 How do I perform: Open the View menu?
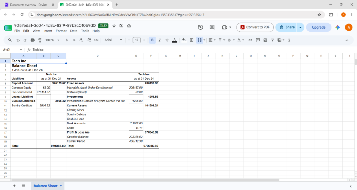click(36, 31)
